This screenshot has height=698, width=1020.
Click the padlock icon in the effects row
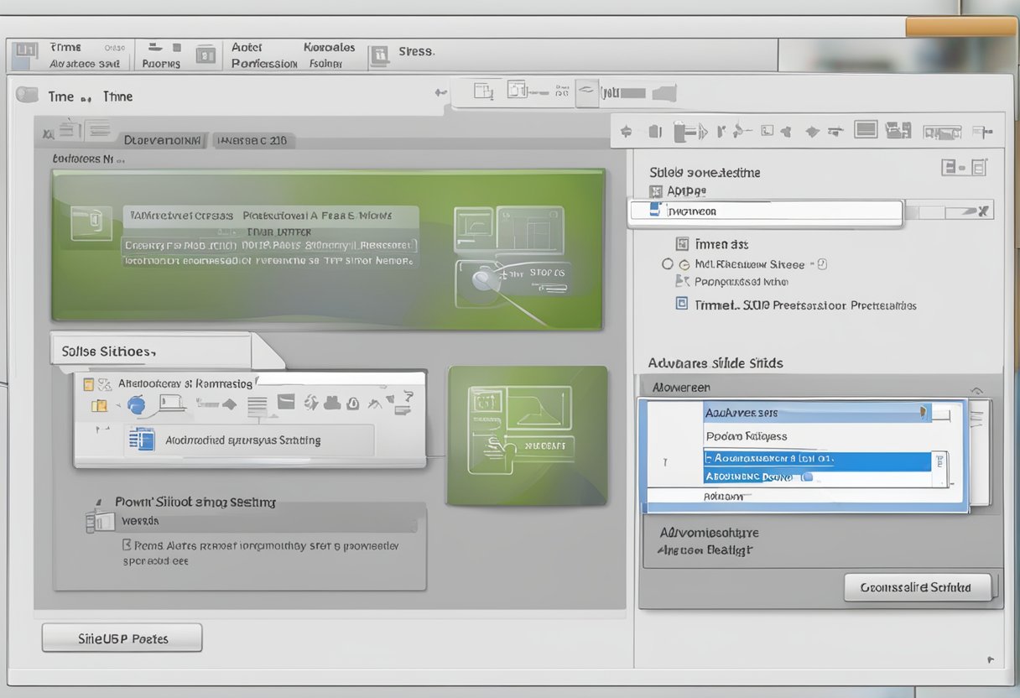(x=351, y=404)
